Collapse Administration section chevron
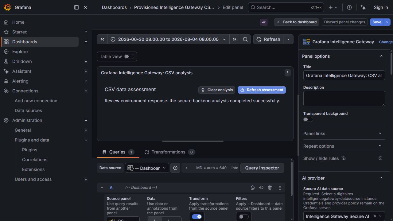The image size is (393, 221). coord(86,120)
